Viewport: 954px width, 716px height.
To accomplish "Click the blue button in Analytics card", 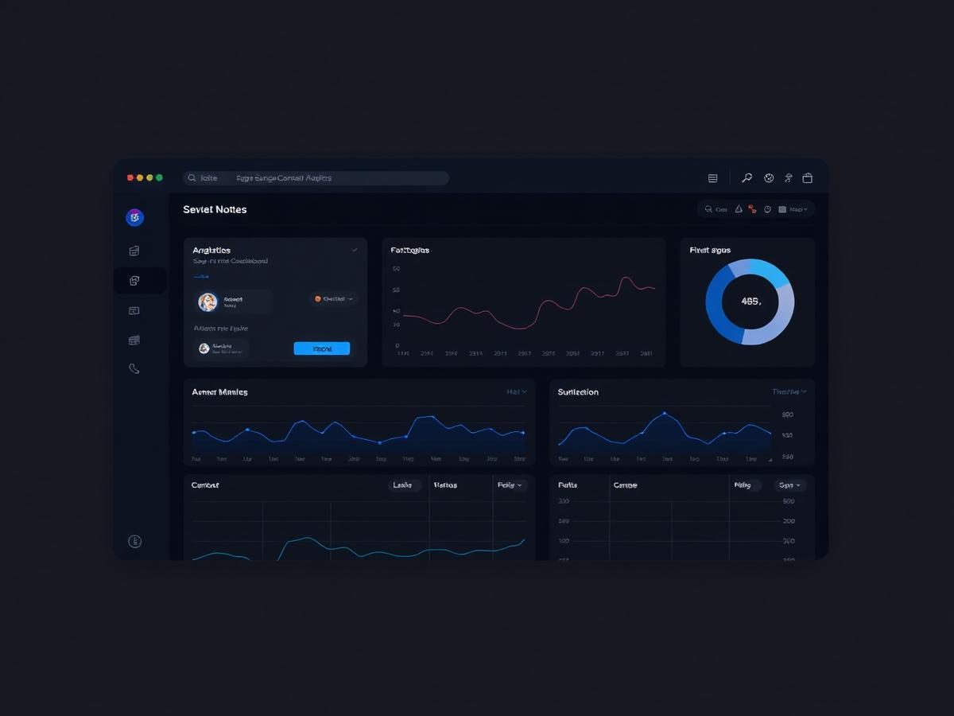I will click(x=322, y=348).
